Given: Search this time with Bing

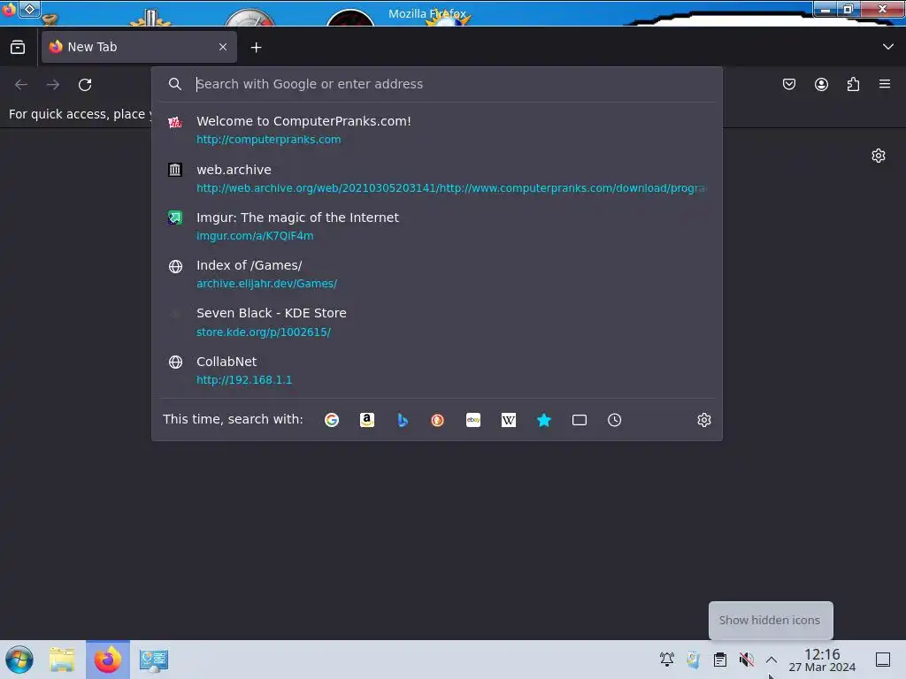Looking at the screenshot, I should click(403, 420).
